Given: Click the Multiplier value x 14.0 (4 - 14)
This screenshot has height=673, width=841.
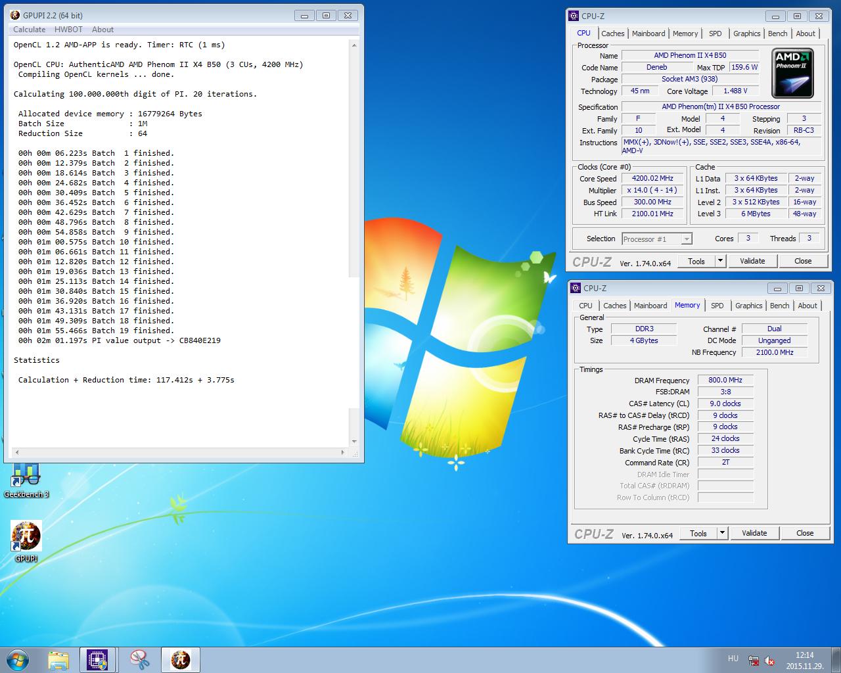Looking at the screenshot, I should tap(652, 190).
